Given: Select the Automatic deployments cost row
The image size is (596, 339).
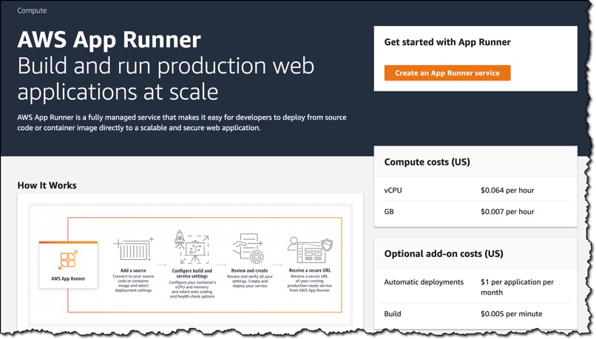Looking at the screenshot, I should coord(475,287).
